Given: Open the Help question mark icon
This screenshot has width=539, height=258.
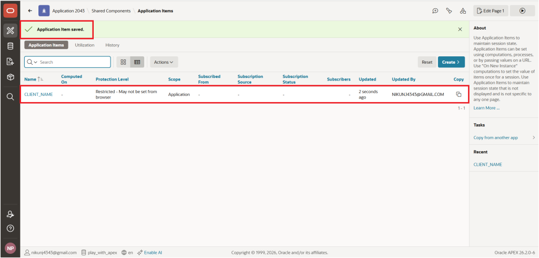Looking at the screenshot, I should pos(10,229).
